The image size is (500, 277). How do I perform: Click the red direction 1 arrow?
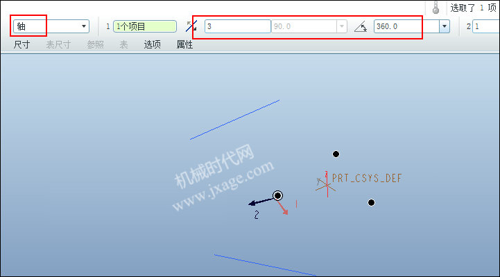point(283,208)
